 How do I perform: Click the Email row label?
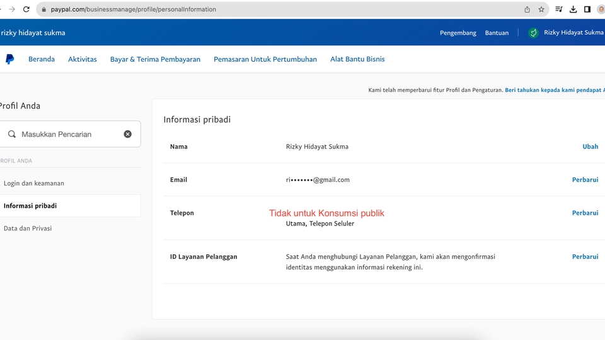point(178,179)
